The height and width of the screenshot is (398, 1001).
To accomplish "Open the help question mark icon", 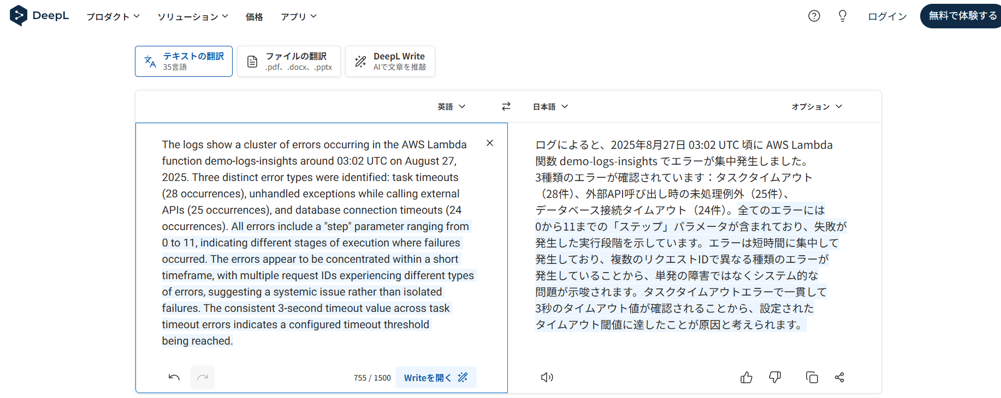I will pyautogui.click(x=814, y=16).
